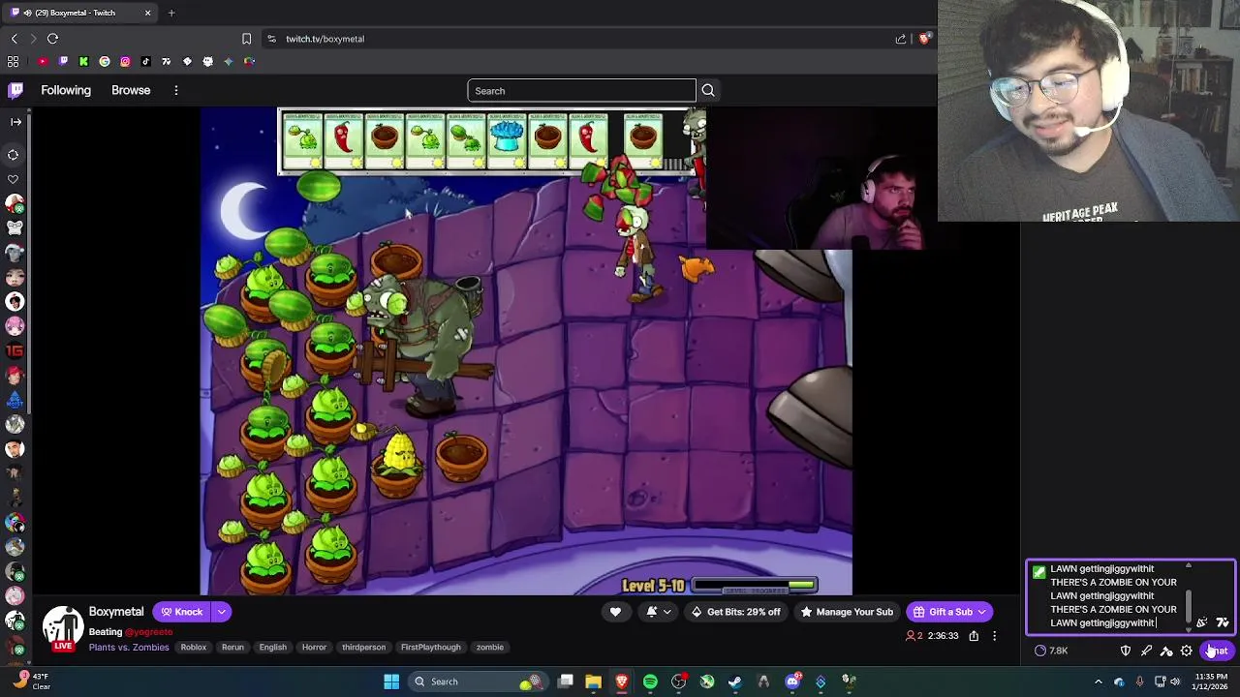Image resolution: width=1240 pixels, height=697 pixels.
Task: Click the heart icon in left sidebar
Action: tap(14, 179)
